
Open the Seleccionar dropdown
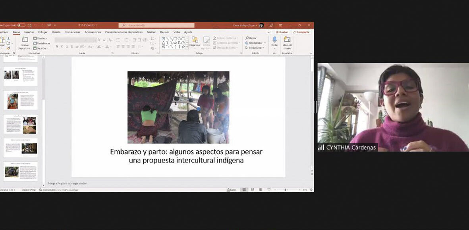pyautogui.click(x=255, y=48)
